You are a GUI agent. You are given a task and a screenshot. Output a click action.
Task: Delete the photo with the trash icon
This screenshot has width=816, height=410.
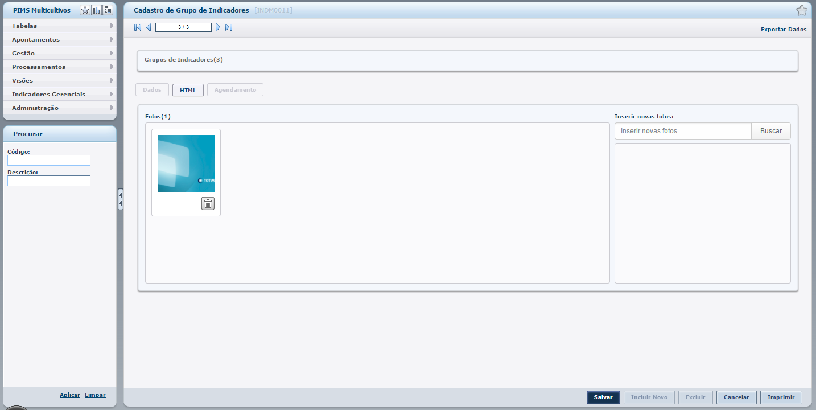[208, 203]
